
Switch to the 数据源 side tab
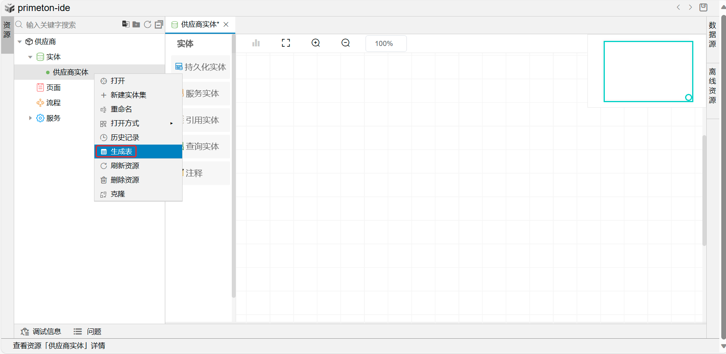712,35
